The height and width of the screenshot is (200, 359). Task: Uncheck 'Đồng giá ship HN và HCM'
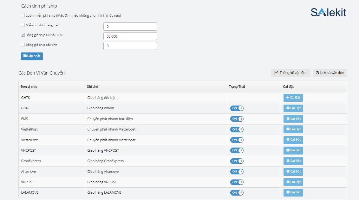tap(23, 35)
